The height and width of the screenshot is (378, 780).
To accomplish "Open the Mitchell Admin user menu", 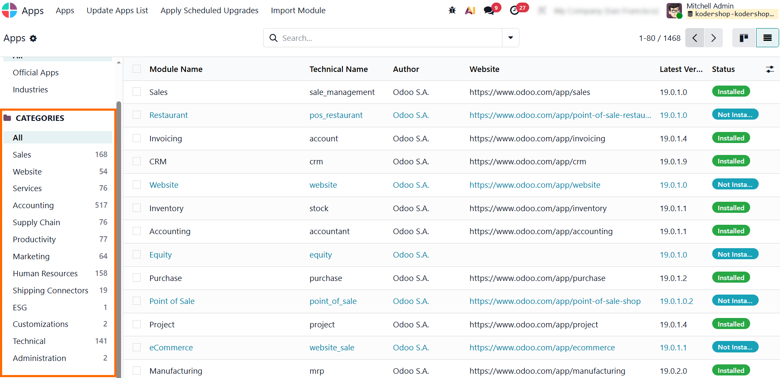I will point(722,10).
